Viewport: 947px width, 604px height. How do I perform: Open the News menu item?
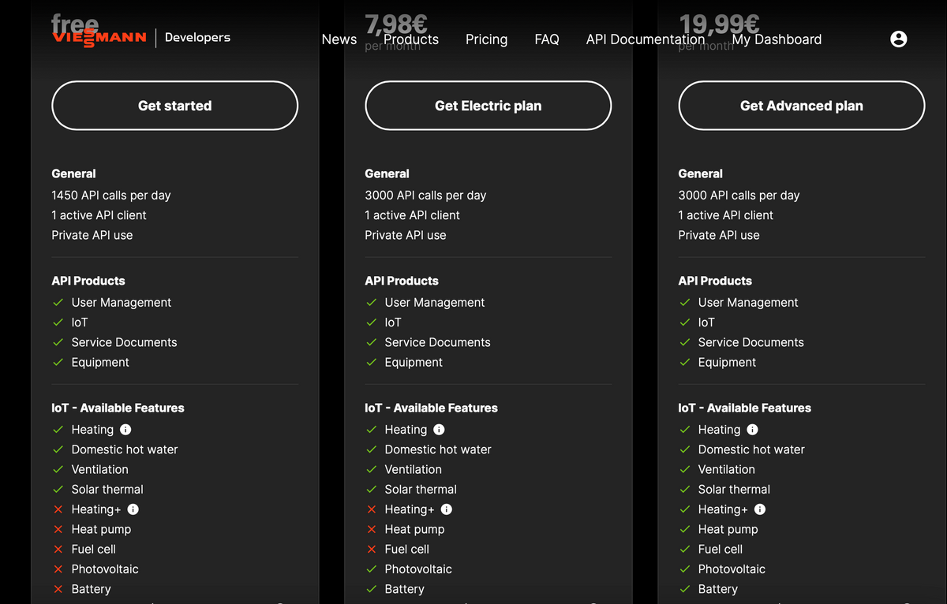pyautogui.click(x=339, y=39)
